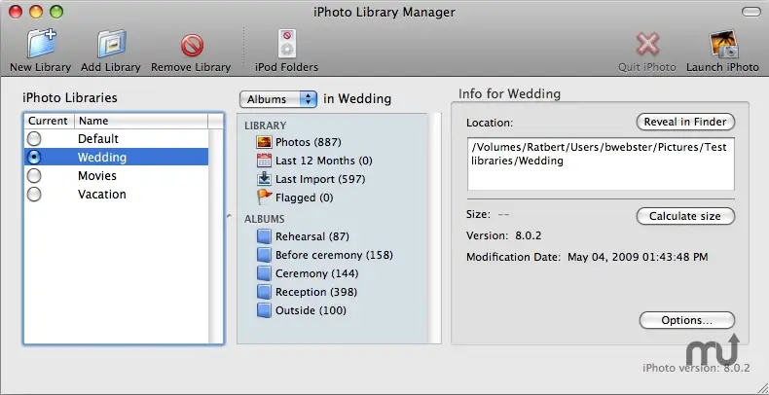Set Vacation as the current library

click(34, 194)
